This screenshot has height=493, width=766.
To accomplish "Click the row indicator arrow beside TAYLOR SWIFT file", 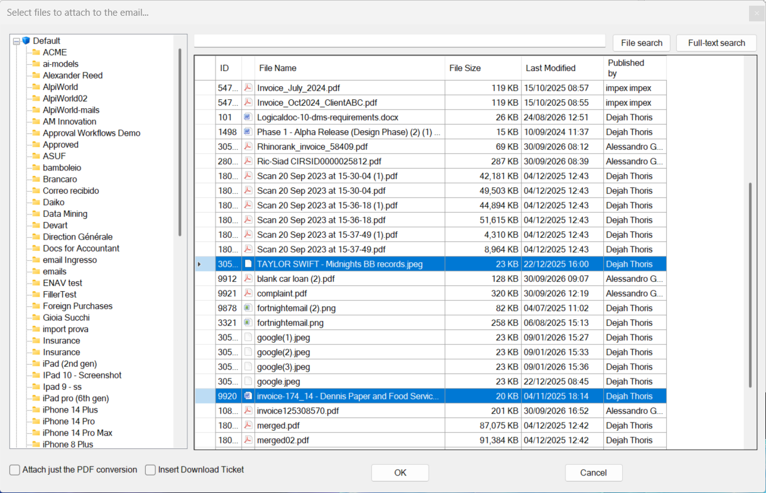I will pos(200,264).
